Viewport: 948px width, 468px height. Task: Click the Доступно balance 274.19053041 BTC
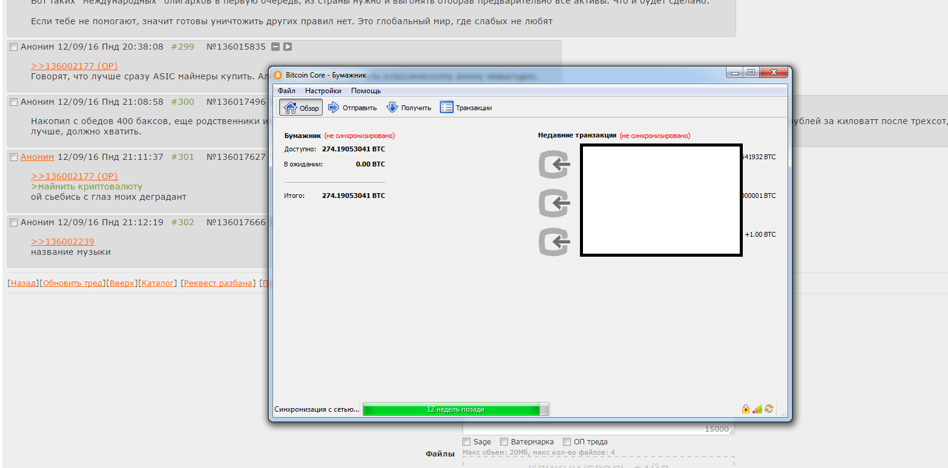point(354,148)
